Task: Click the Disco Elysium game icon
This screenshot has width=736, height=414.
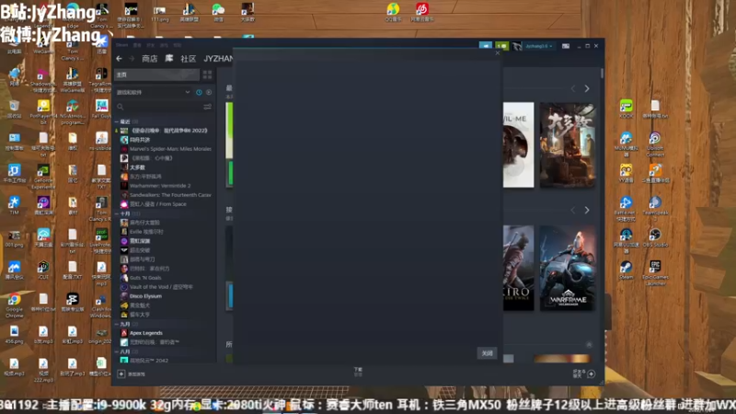Action: point(124,296)
